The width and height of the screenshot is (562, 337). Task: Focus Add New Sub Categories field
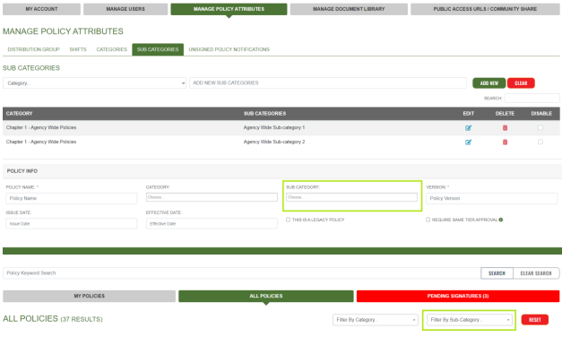328,82
